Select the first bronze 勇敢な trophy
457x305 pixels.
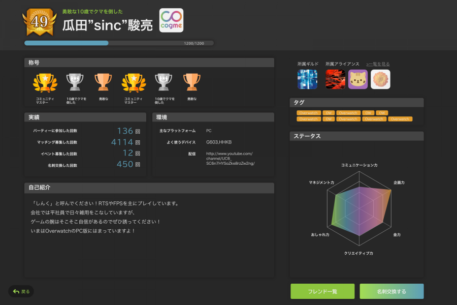coord(103,82)
